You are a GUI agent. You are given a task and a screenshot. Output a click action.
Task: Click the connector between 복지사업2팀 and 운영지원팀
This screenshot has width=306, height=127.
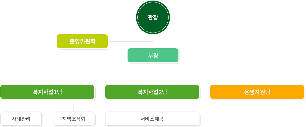205,92
